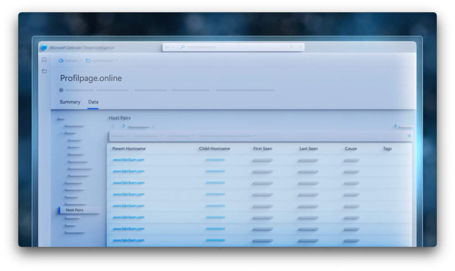Image resolution: width=455 pixels, height=271 pixels.
Task: Switch to the Data tab
Action: pyautogui.click(x=93, y=102)
